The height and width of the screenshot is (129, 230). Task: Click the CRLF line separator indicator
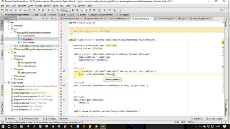184,122
